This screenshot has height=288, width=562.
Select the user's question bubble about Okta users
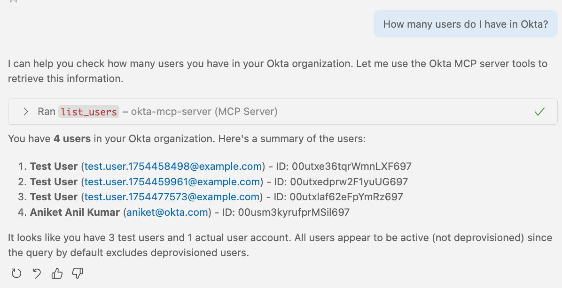465,23
